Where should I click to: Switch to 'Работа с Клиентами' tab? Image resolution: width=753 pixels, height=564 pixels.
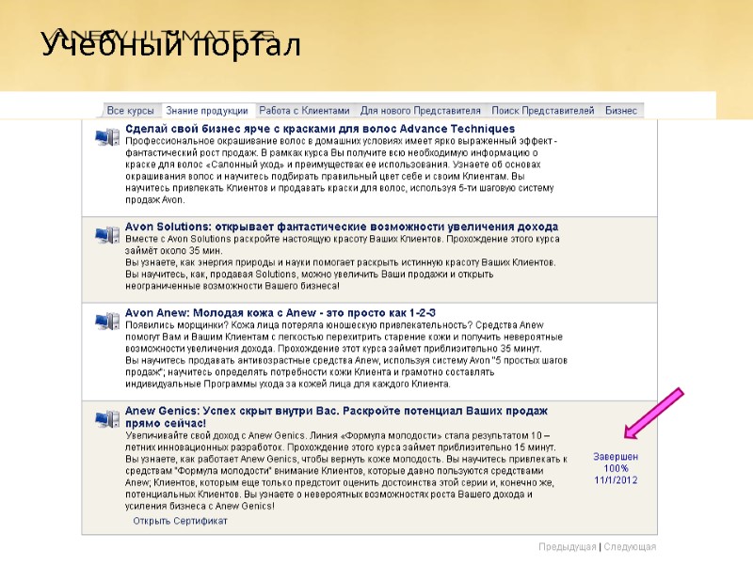click(304, 110)
